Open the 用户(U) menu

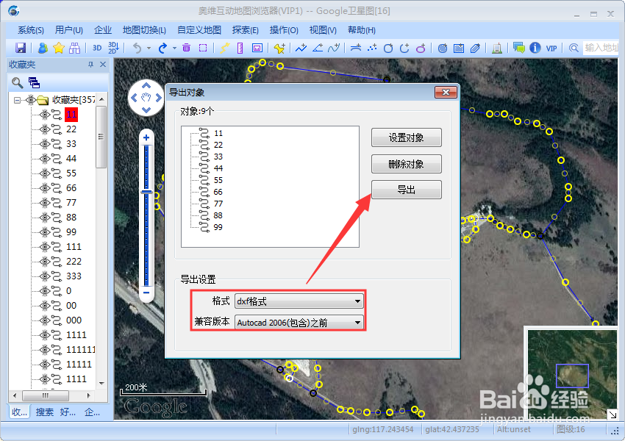point(69,30)
